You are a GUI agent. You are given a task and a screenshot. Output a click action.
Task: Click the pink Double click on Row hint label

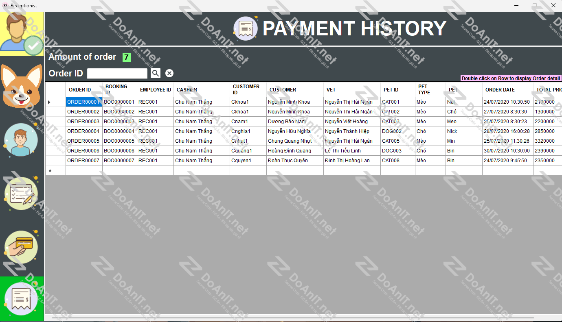(x=511, y=78)
